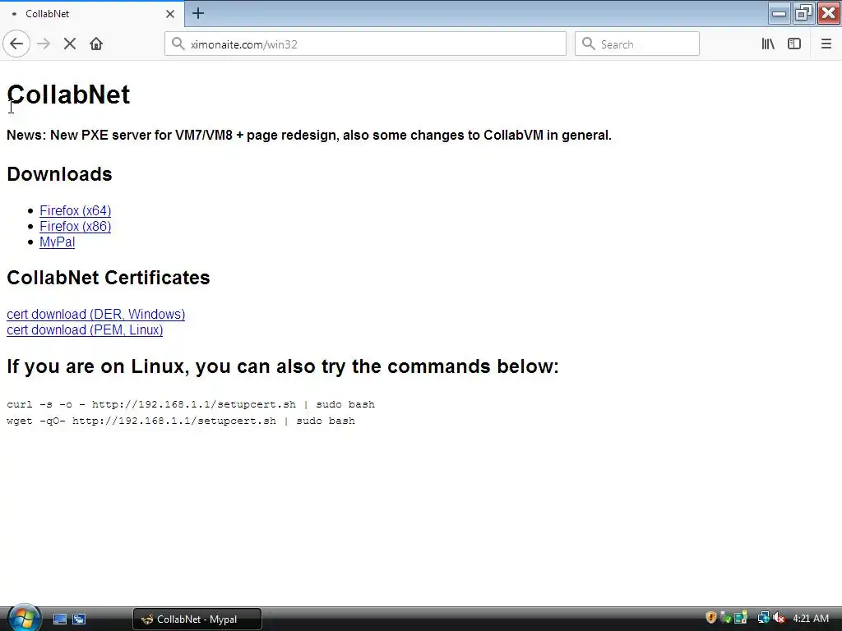The image size is (842, 631).
Task: Download Firefox (x64)
Action: tap(75, 211)
